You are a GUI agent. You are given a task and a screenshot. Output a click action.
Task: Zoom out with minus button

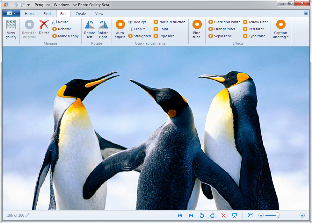pos(261,215)
